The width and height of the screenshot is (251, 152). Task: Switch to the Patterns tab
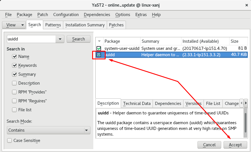pyautogui.click(x=53, y=25)
